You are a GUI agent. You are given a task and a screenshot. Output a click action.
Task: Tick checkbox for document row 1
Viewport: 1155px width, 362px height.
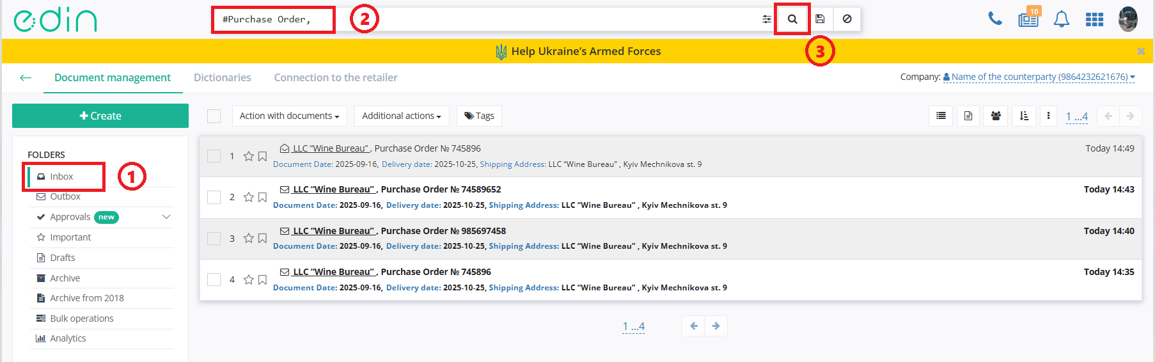tap(214, 156)
